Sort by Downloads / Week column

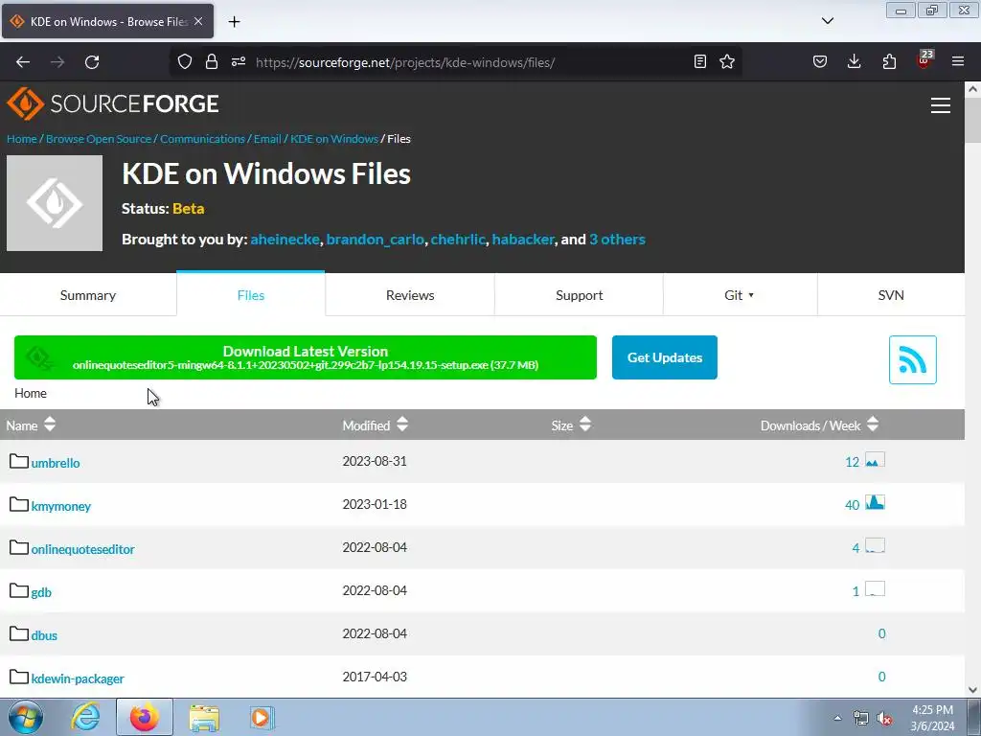[820, 425]
